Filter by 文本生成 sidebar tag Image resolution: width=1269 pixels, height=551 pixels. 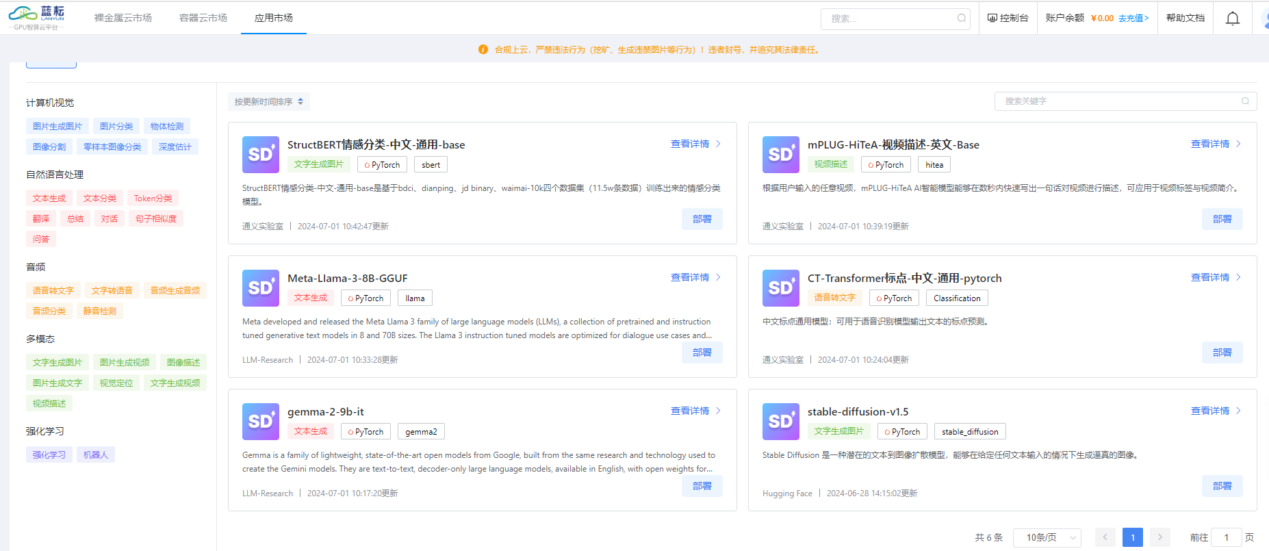click(x=49, y=198)
